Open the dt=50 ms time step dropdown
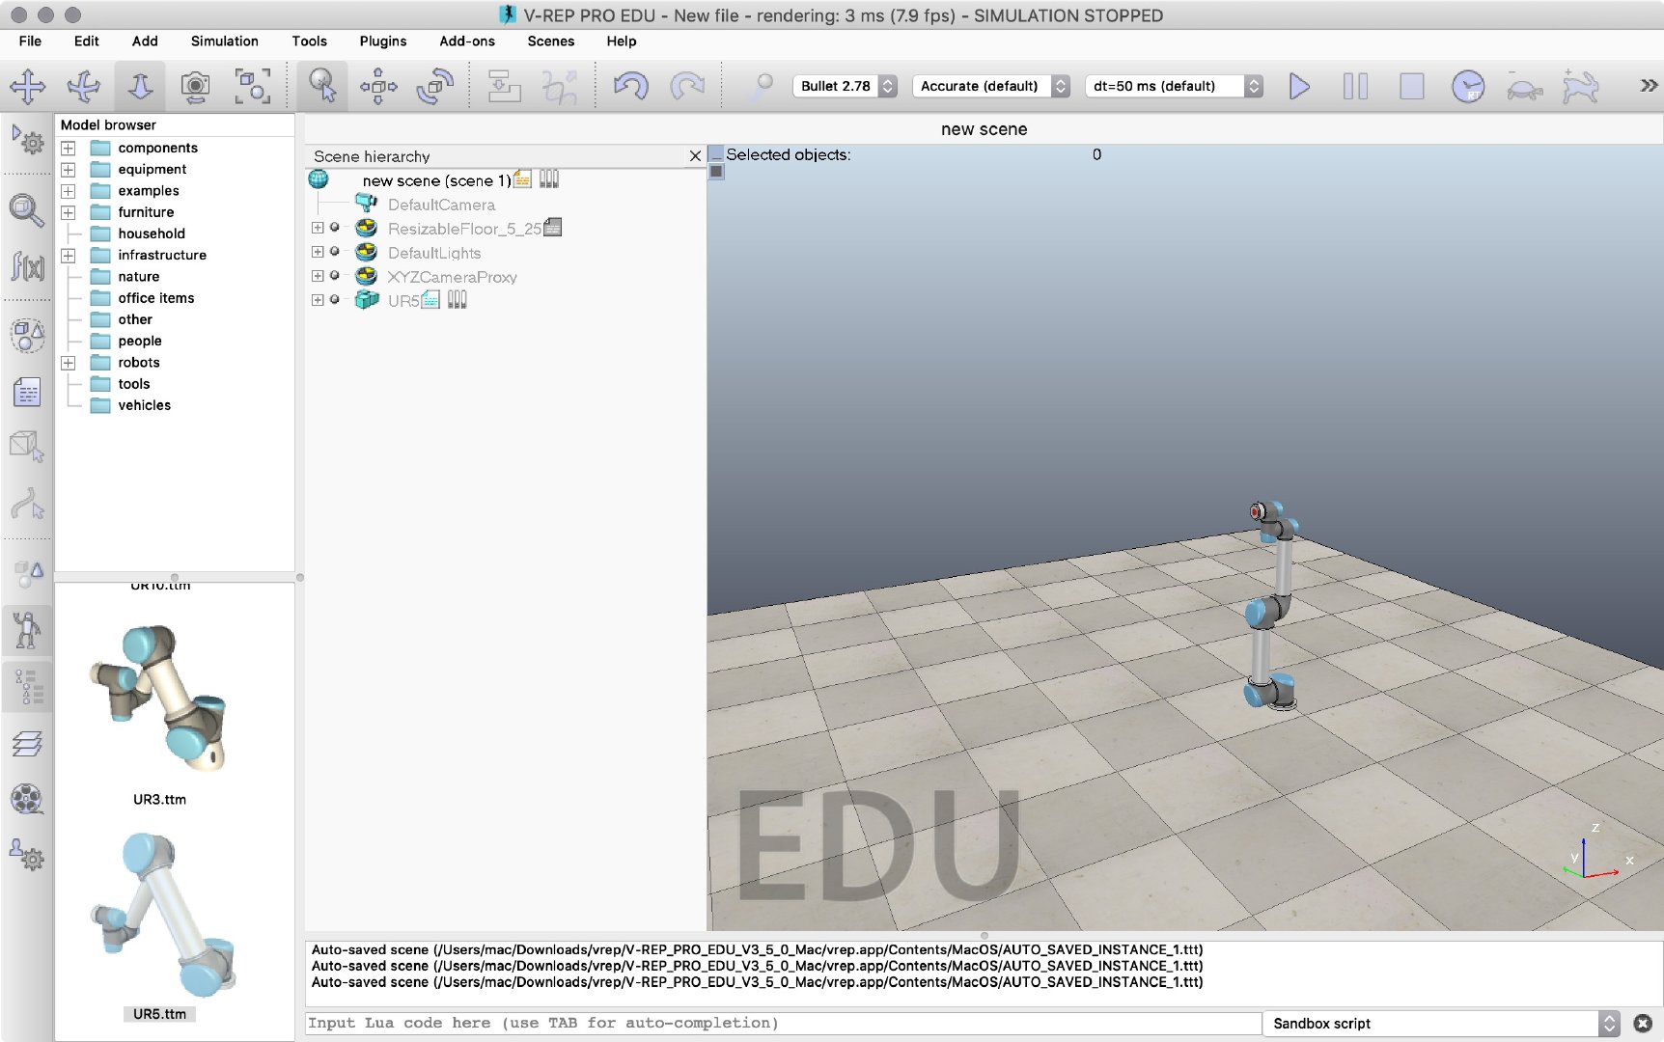 [1173, 86]
